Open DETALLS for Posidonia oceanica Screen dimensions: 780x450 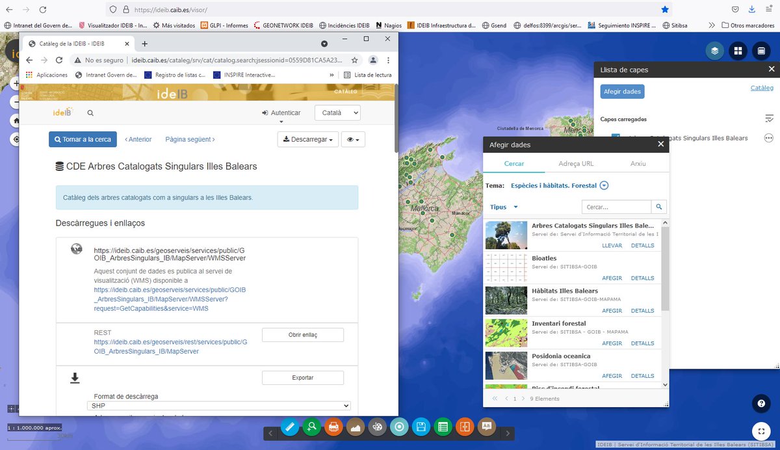click(x=643, y=376)
